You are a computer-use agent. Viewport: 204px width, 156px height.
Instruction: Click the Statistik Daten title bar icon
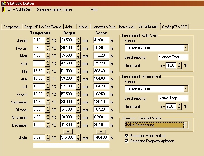(3, 3)
